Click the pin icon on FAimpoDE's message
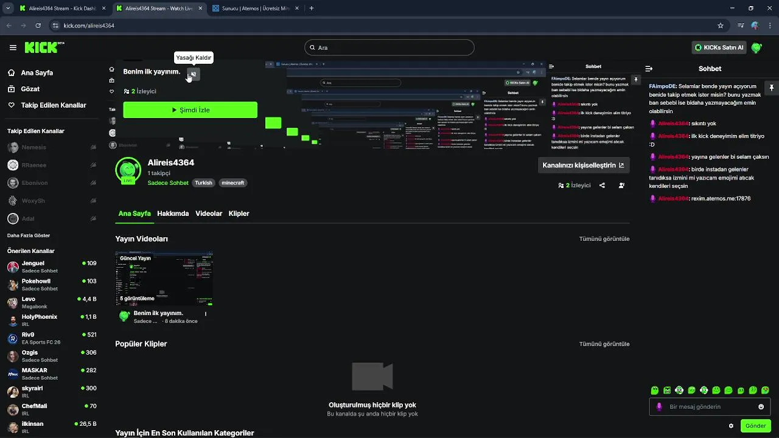This screenshot has height=438, width=779. pos(771,88)
